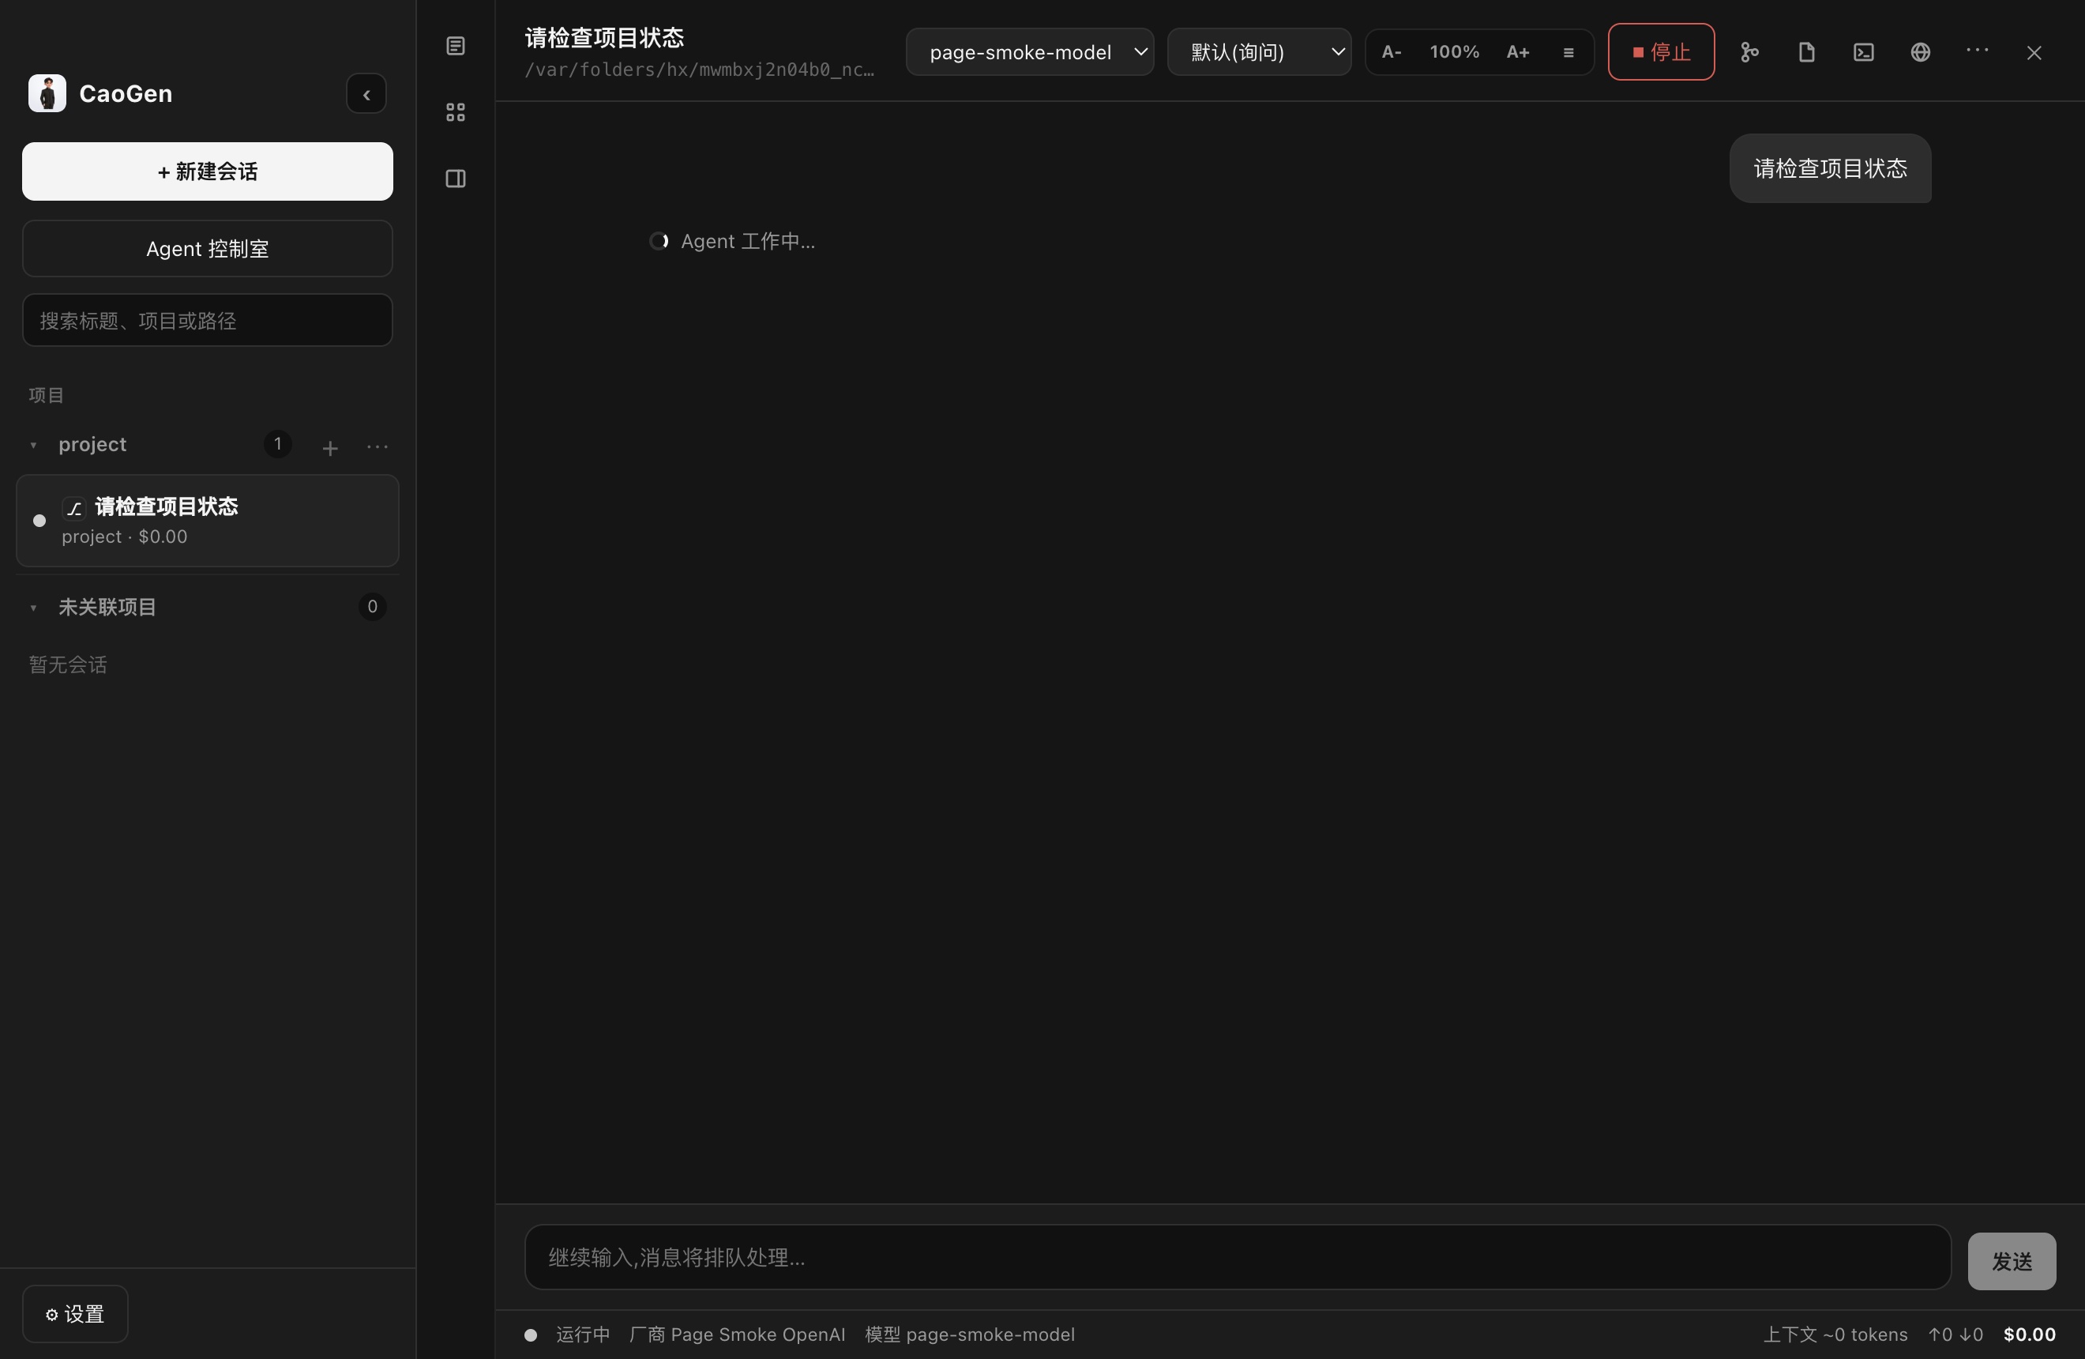Image resolution: width=2085 pixels, height=1359 pixels.
Task: Collapse the sidebar with the chevron button
Action: pos(366,94)
